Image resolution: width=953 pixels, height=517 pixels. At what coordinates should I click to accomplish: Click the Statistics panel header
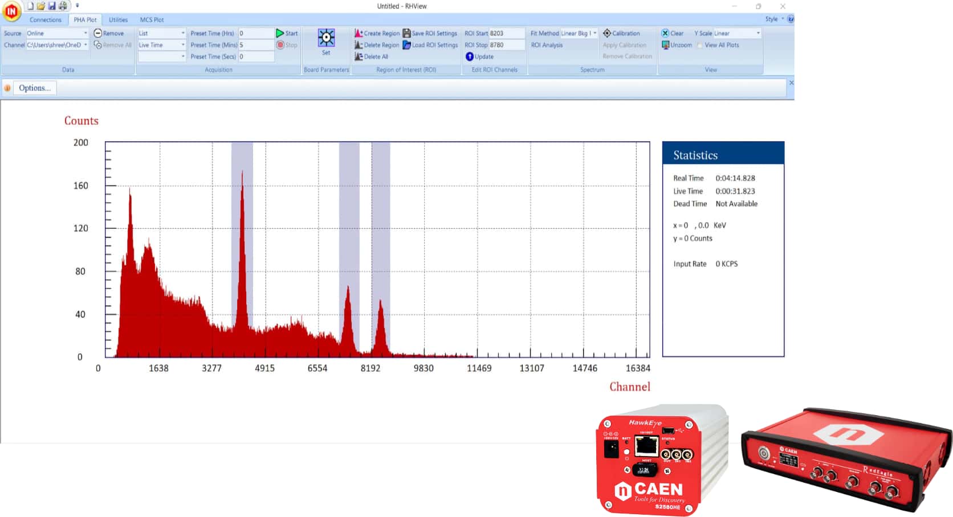(723, 154)
